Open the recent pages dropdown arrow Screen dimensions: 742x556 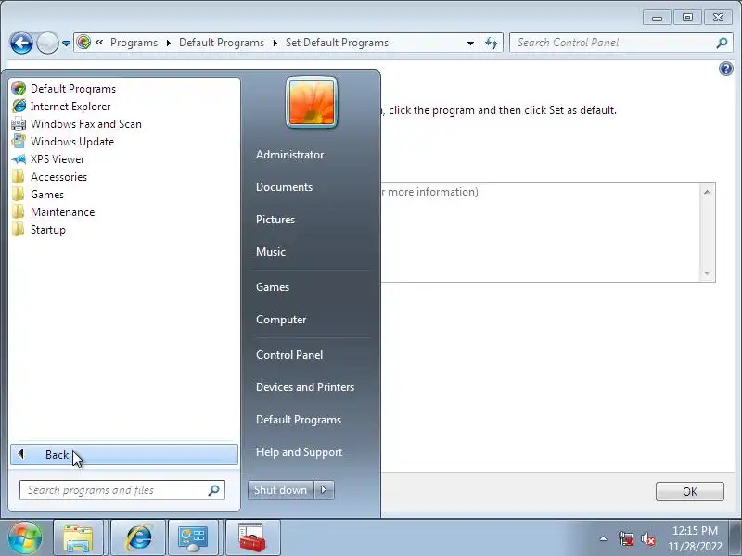(66, 44)
